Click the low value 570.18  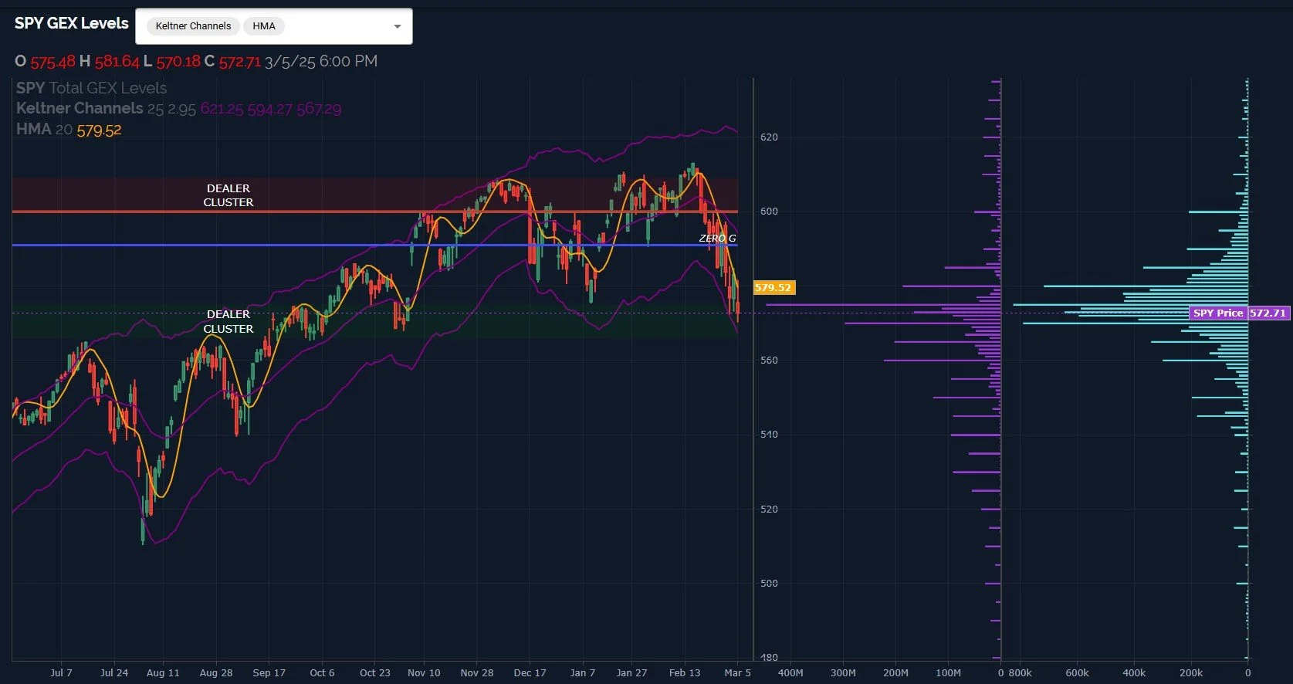pyautogui.click(x=178, y=61)
